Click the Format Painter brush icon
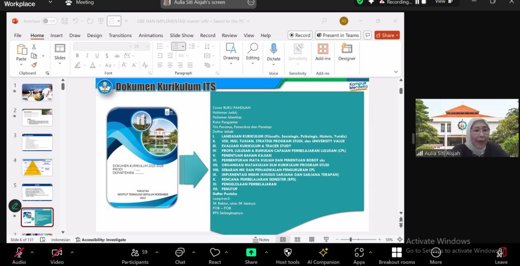 pos(34,64)
